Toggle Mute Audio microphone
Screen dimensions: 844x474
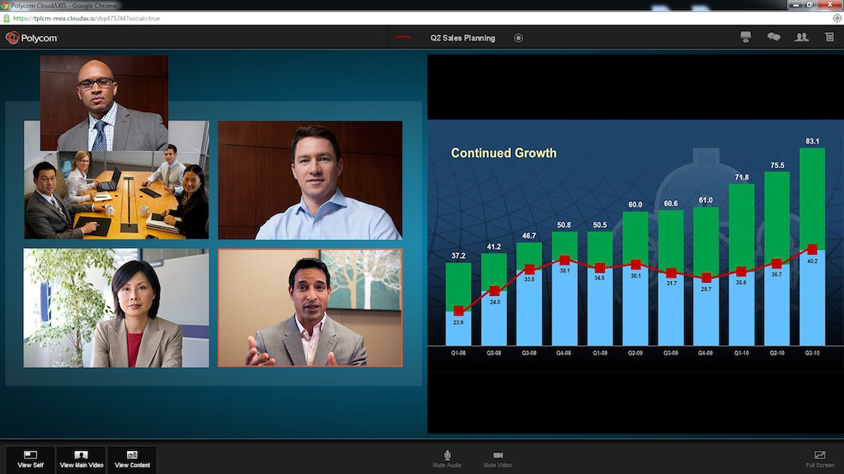[x=448, y=459]
